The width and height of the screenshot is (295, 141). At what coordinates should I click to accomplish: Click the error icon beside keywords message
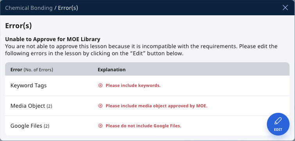click(100, 85)
